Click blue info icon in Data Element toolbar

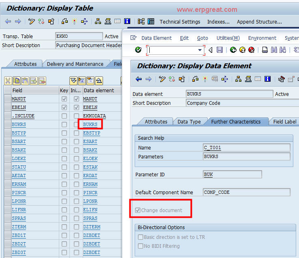[x=267, y=79]
